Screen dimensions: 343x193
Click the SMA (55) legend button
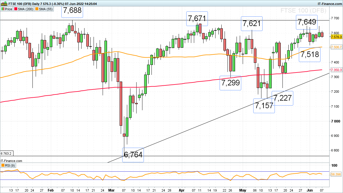click(x=44, y=9)
